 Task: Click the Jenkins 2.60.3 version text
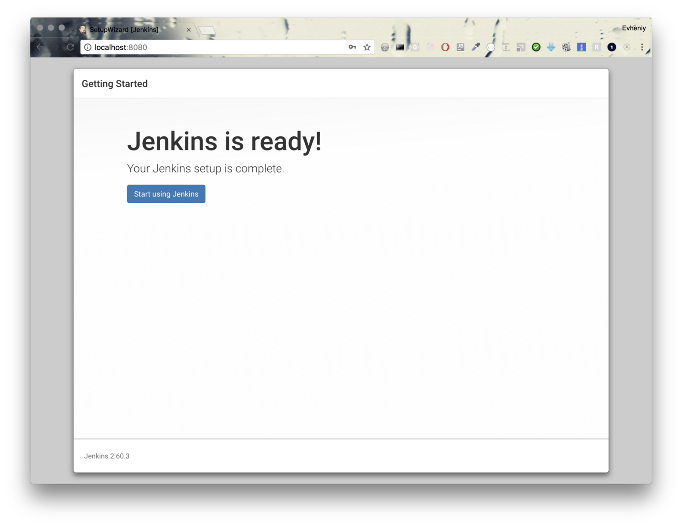(107, 456)
